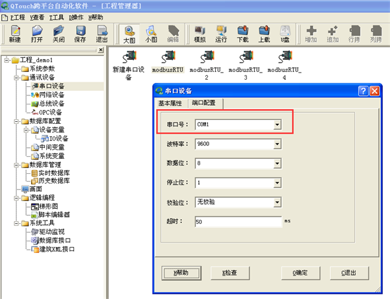
Task: Select IO设备 in project tree
Action: pos(55,138)
